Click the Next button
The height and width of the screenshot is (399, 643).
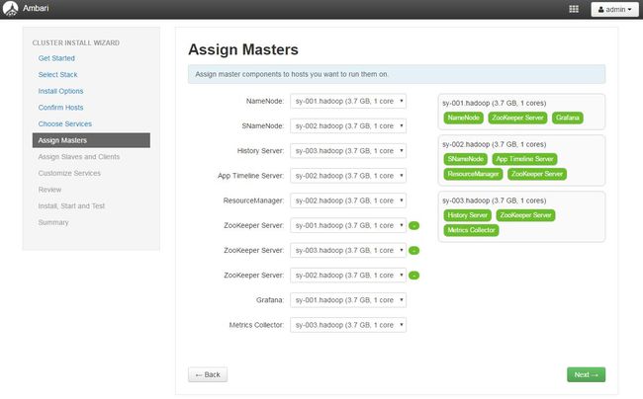pos(586,375)
